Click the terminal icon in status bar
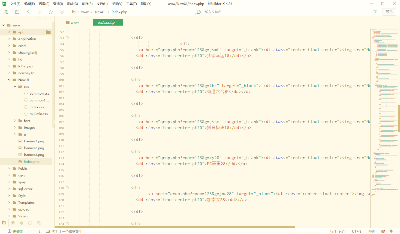400x234 pixels. click(48, 231)
